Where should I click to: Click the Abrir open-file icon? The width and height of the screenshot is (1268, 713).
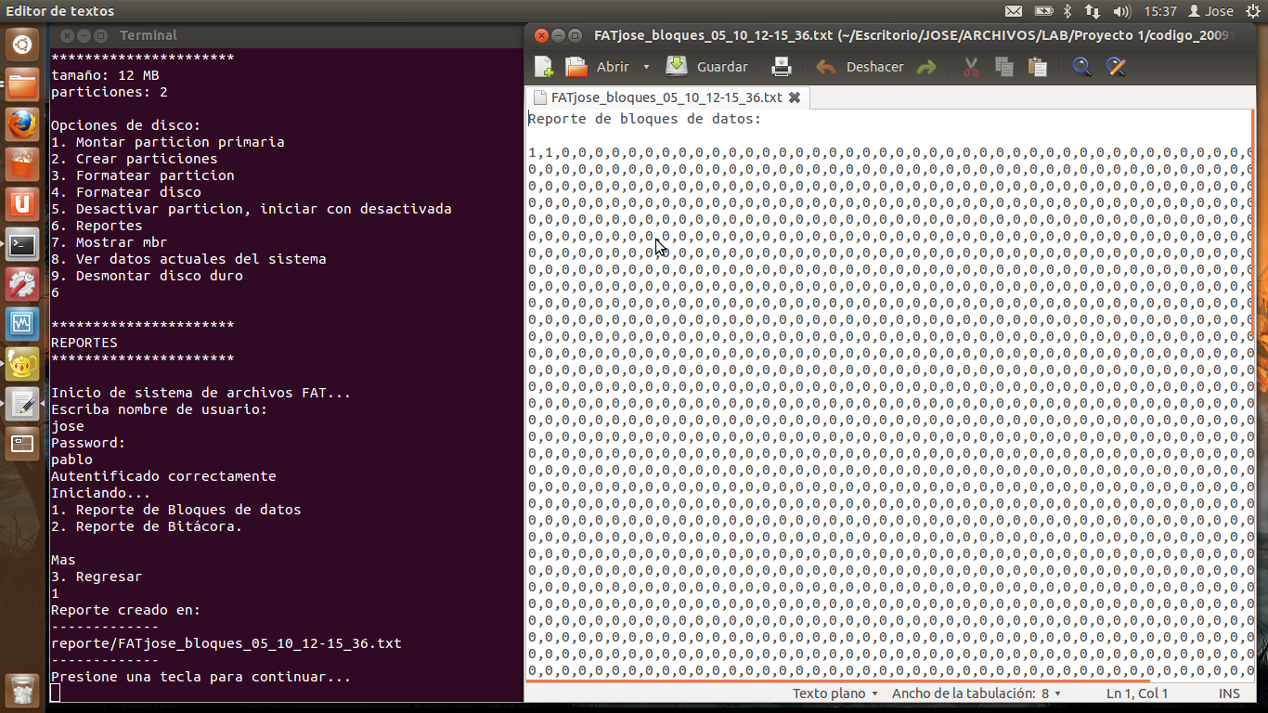point(577,67)
